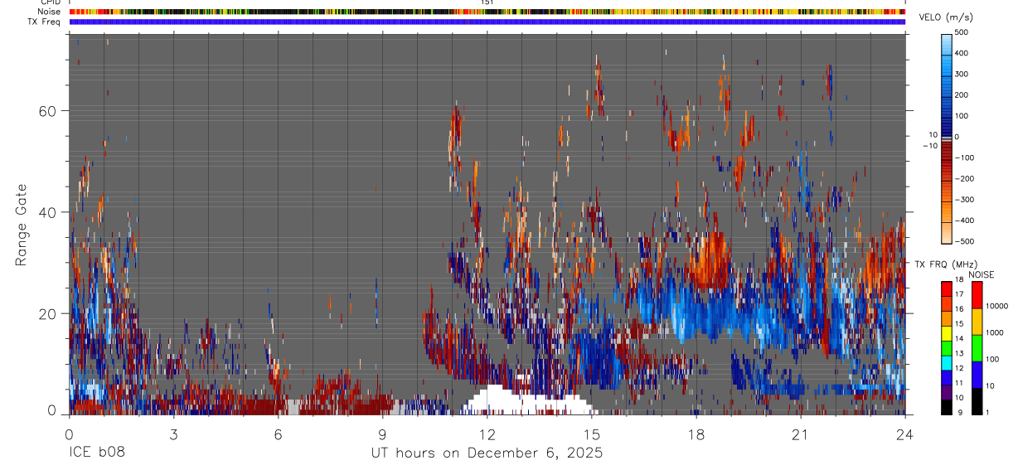The image size is (1018, 470).
Task: Click the 10000 label on NOISE legend
Action: coord(996,306)
